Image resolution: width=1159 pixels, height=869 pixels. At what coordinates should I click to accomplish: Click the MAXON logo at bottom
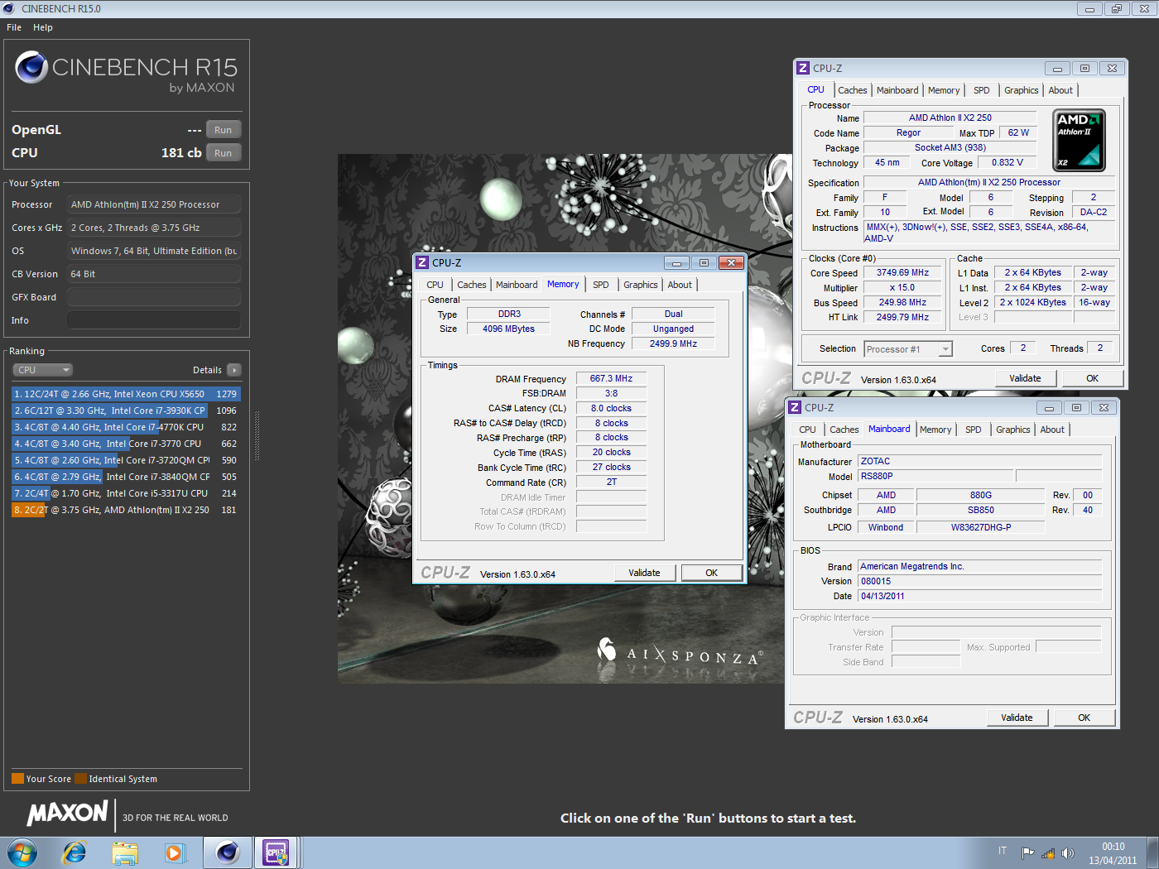[x=68, y=814]
